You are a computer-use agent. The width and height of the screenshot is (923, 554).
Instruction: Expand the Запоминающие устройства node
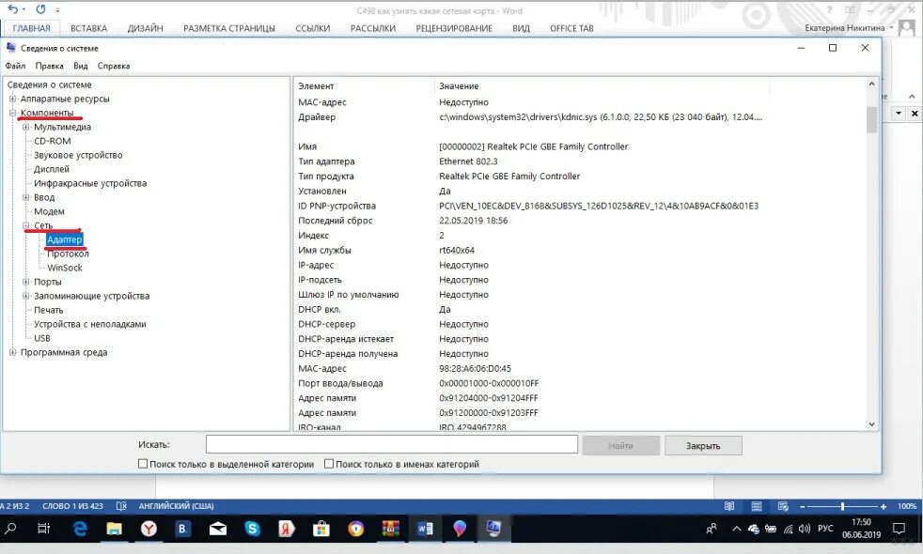(x=26, y=296)
